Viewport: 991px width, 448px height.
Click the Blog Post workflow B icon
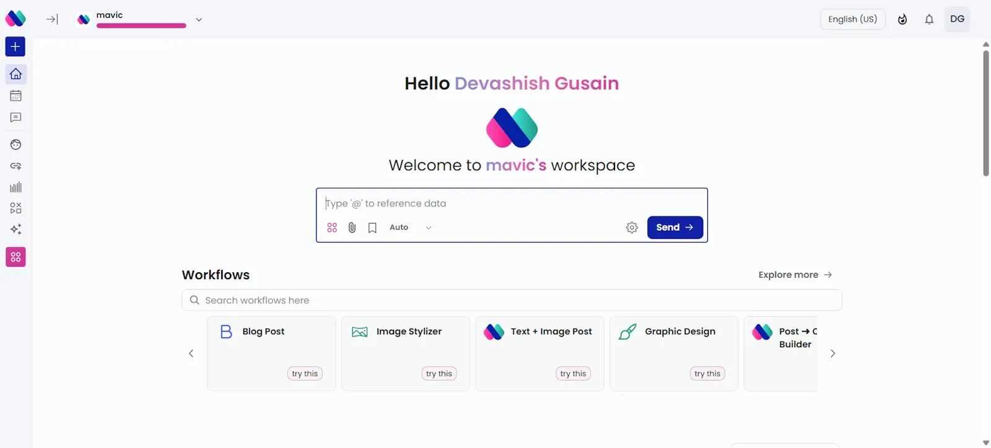(x=226, y=332)
